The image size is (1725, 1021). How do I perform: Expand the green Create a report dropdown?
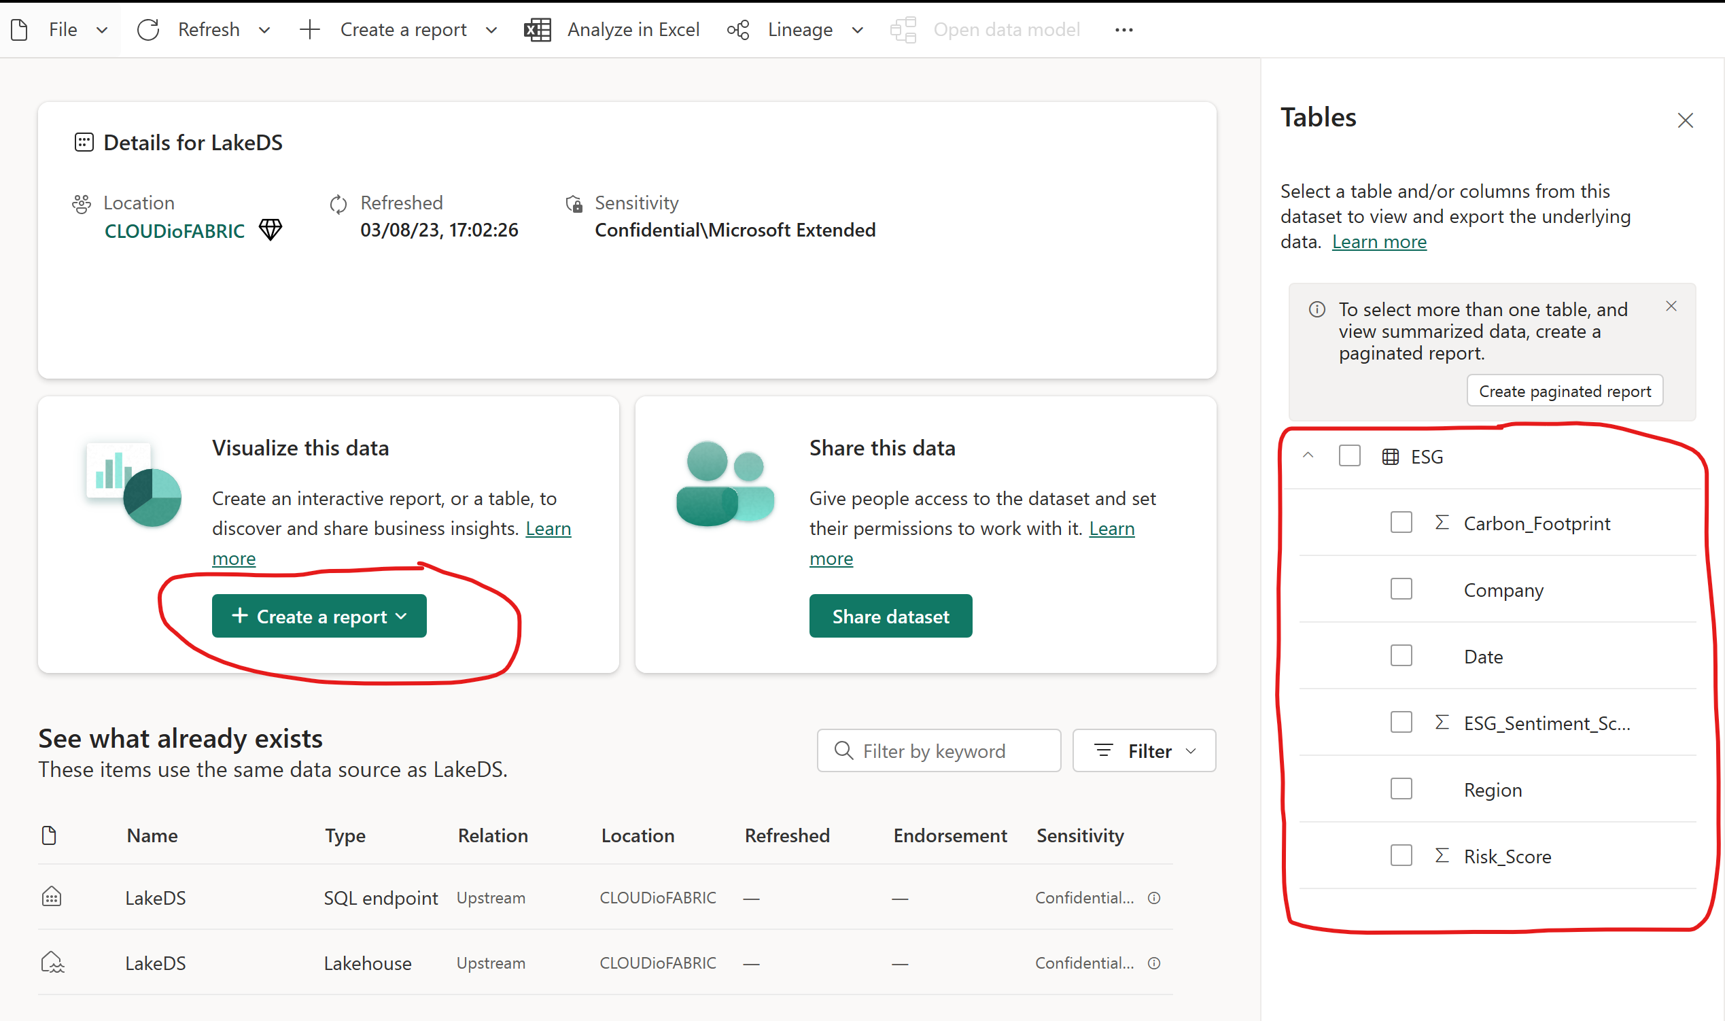tap(319, 617)
